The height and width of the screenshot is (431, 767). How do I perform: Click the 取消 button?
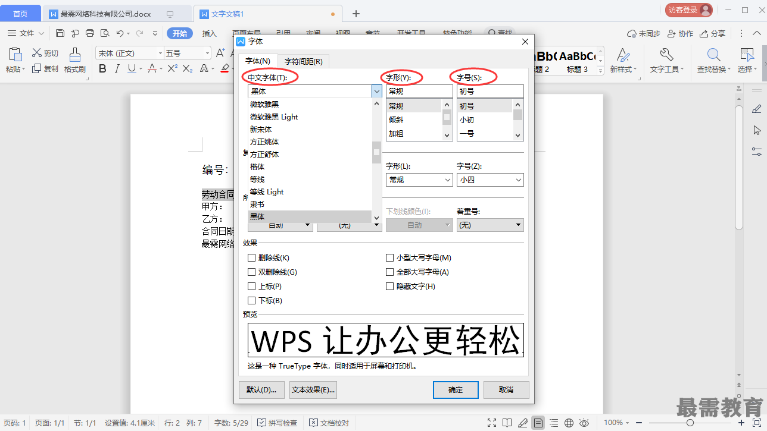click(x=506, y=390)
